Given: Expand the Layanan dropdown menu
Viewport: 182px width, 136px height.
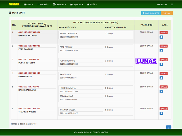Looking at the screenshot, I should 59,4.
